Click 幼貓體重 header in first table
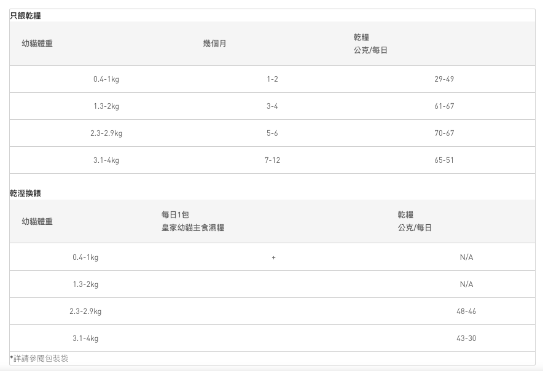543x371 pixels. (x=37, y=44)
